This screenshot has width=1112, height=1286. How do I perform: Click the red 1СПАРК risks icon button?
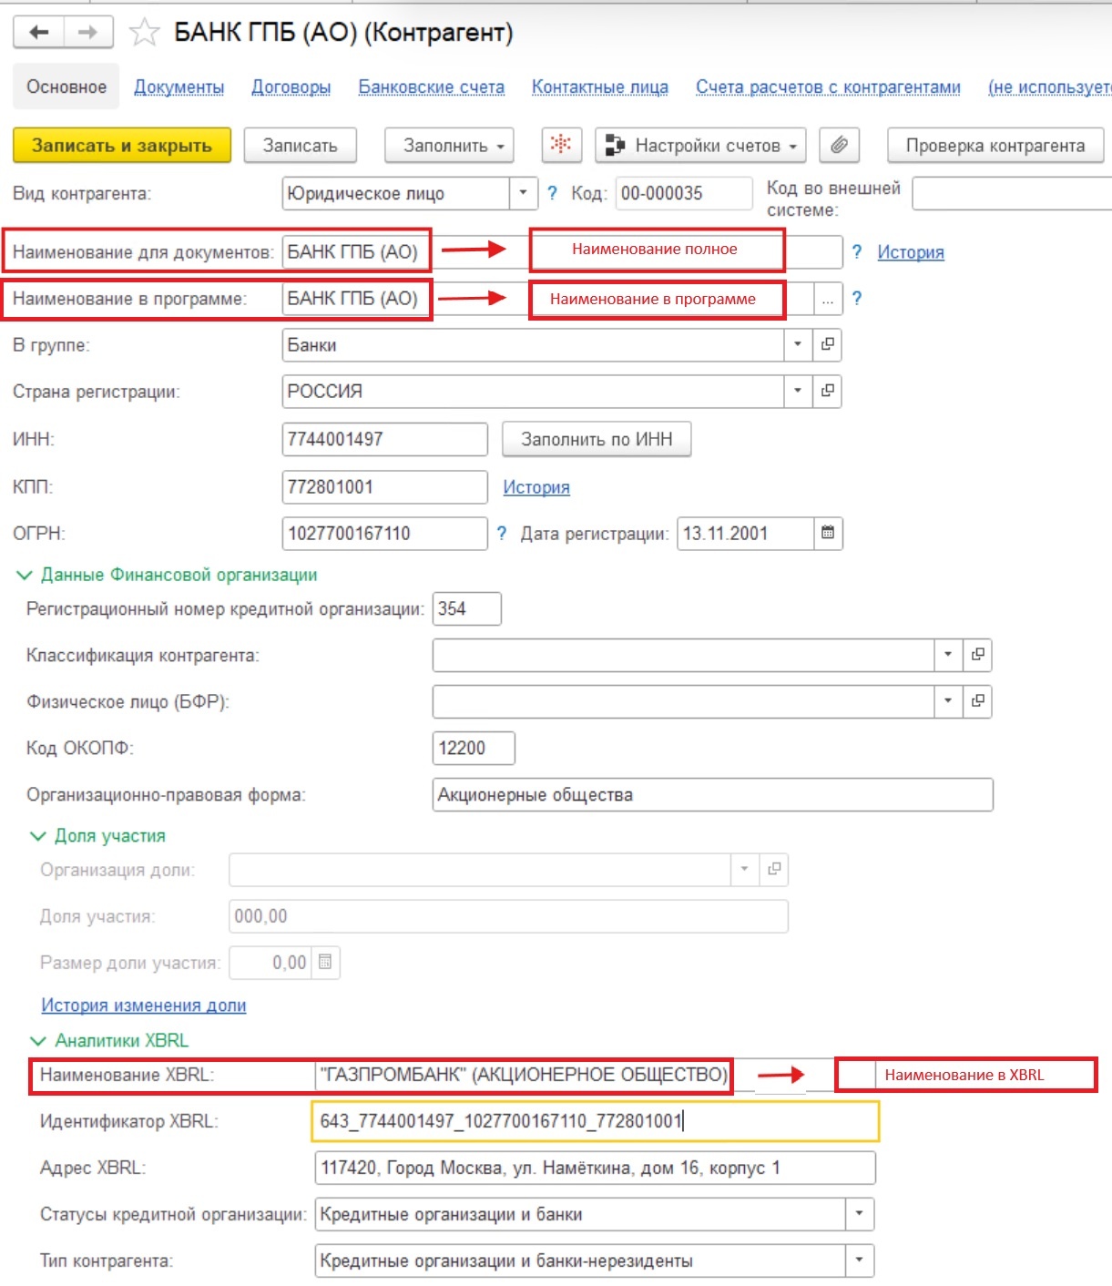click(561, 145)
